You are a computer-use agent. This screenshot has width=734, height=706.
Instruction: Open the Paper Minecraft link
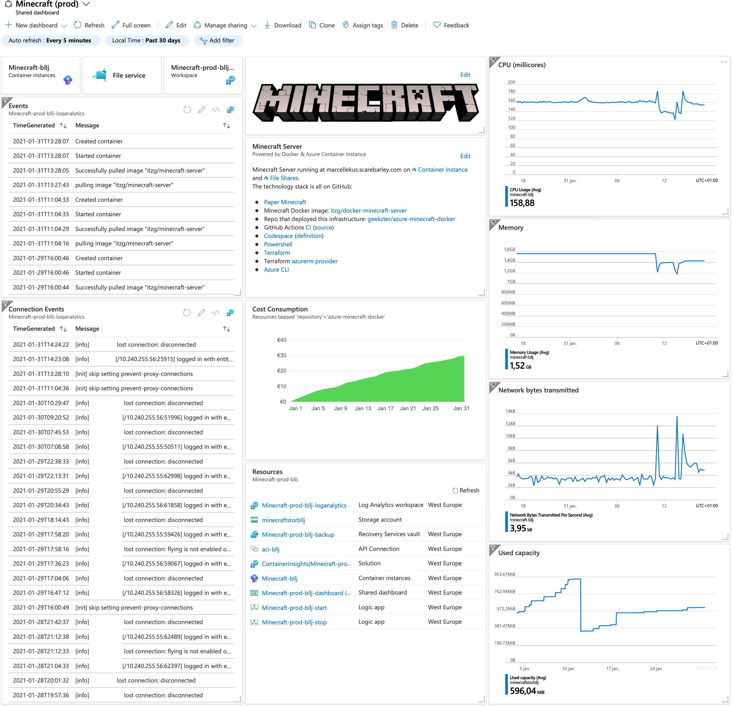click(285, 202)
